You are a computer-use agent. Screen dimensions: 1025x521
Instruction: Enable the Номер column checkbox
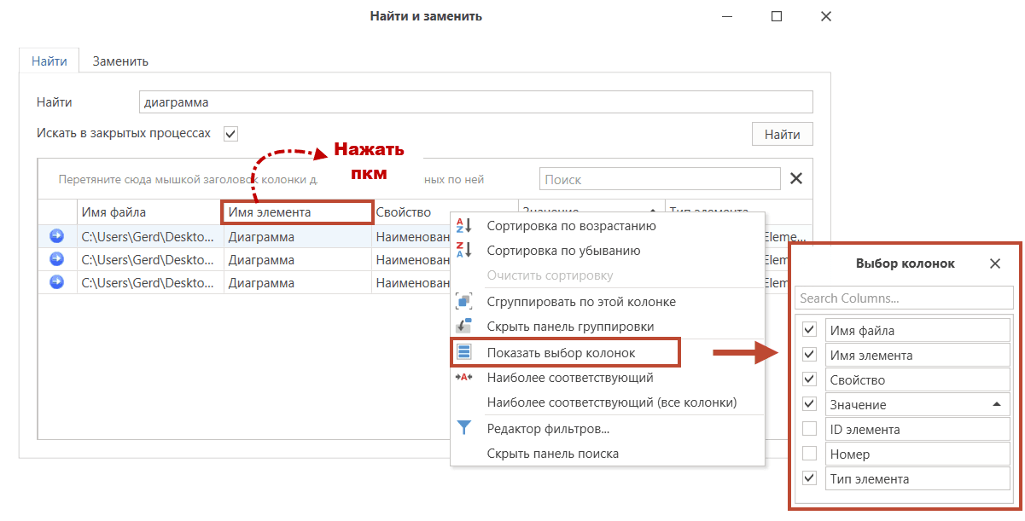[x=810, y=453]
